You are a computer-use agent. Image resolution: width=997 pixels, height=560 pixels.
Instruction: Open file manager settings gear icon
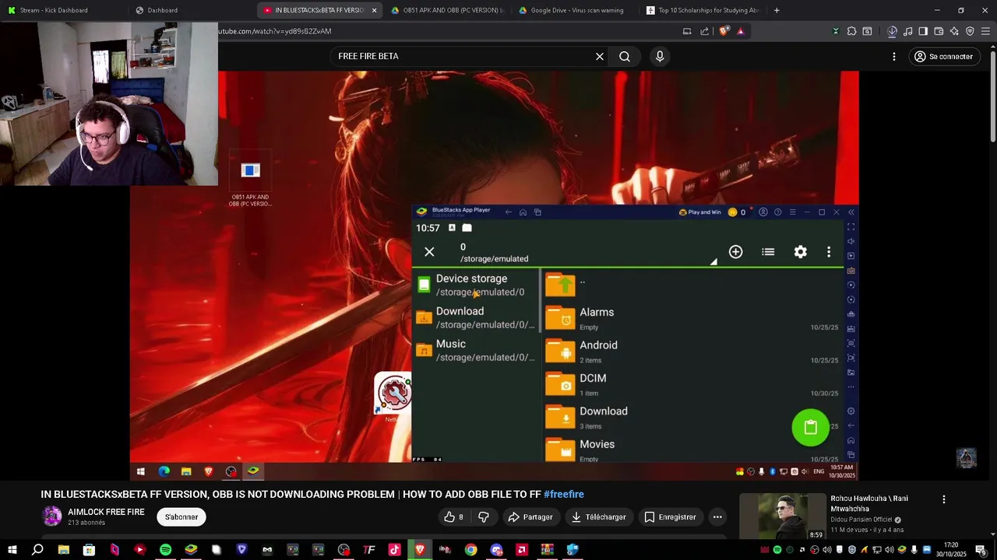coord(800,252)
